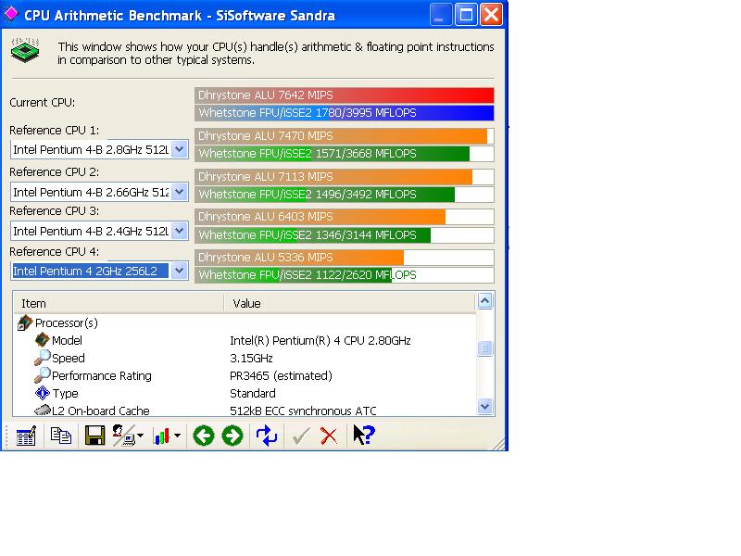The image size is (741, 556).
Task: Click the value Intel(R) Pentium(R) 4 CPU 2.80GHz
Action: tap(320, 340)
